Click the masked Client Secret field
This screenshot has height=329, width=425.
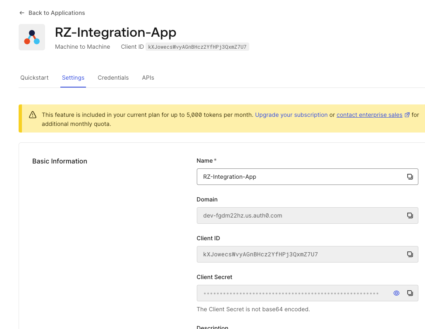click(291, 293)
